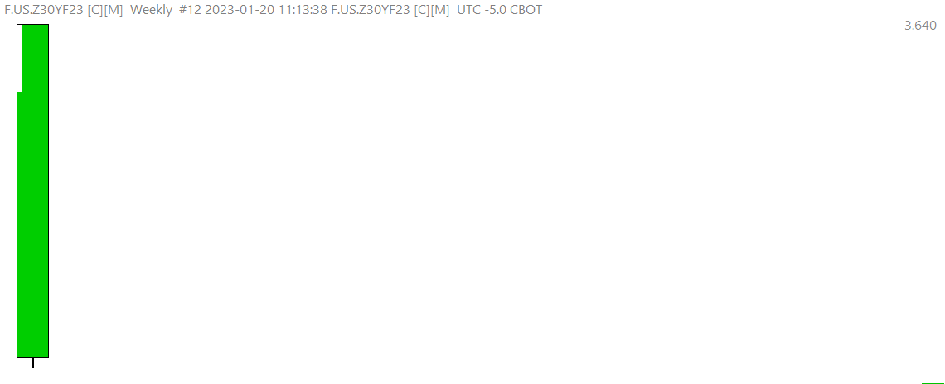Click the UTC -5.0 timezone text

click(x=482, y=10)
